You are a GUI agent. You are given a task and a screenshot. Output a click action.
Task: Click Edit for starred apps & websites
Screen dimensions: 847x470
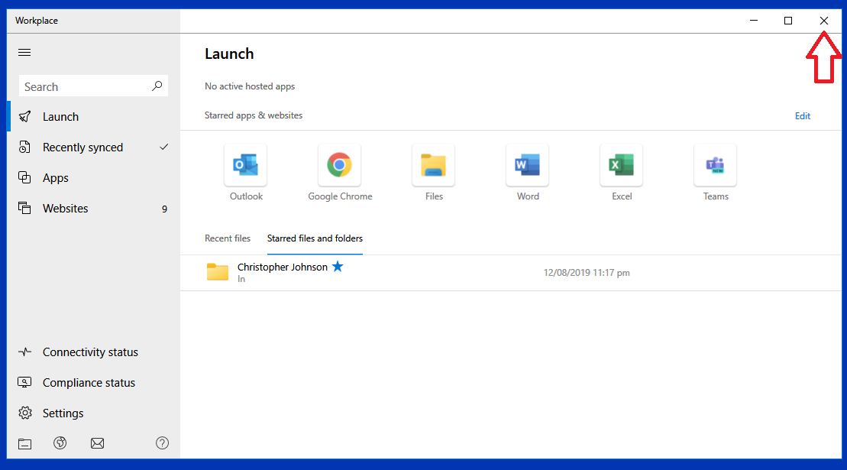point(802,116)
